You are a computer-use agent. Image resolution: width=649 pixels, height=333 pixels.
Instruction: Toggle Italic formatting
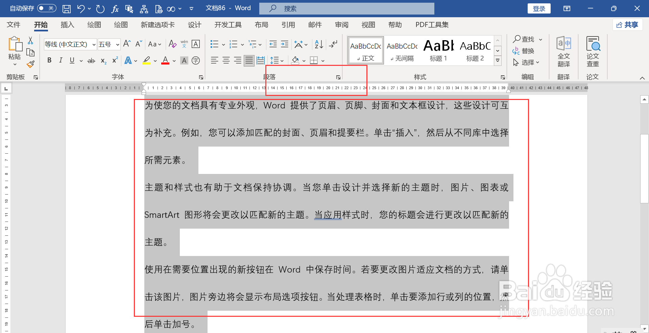pyautogui.click(x=61, y=60)
